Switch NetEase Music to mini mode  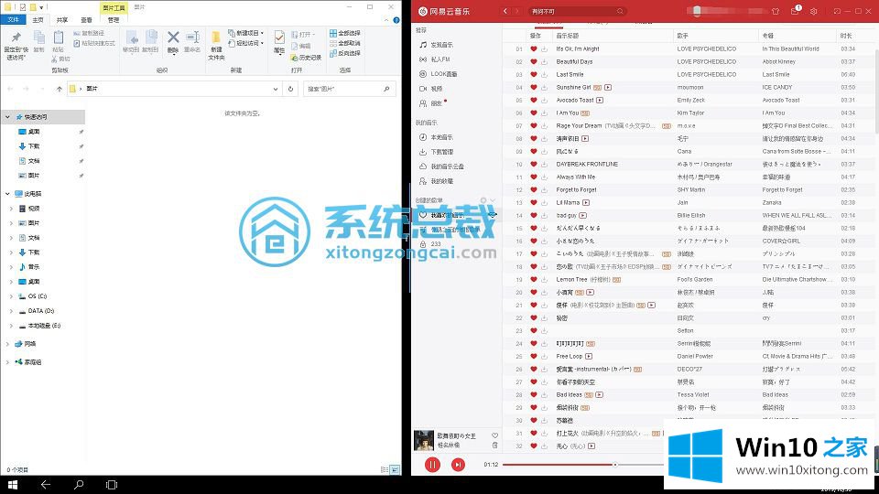pyautogui.click(x=836, y=11)
